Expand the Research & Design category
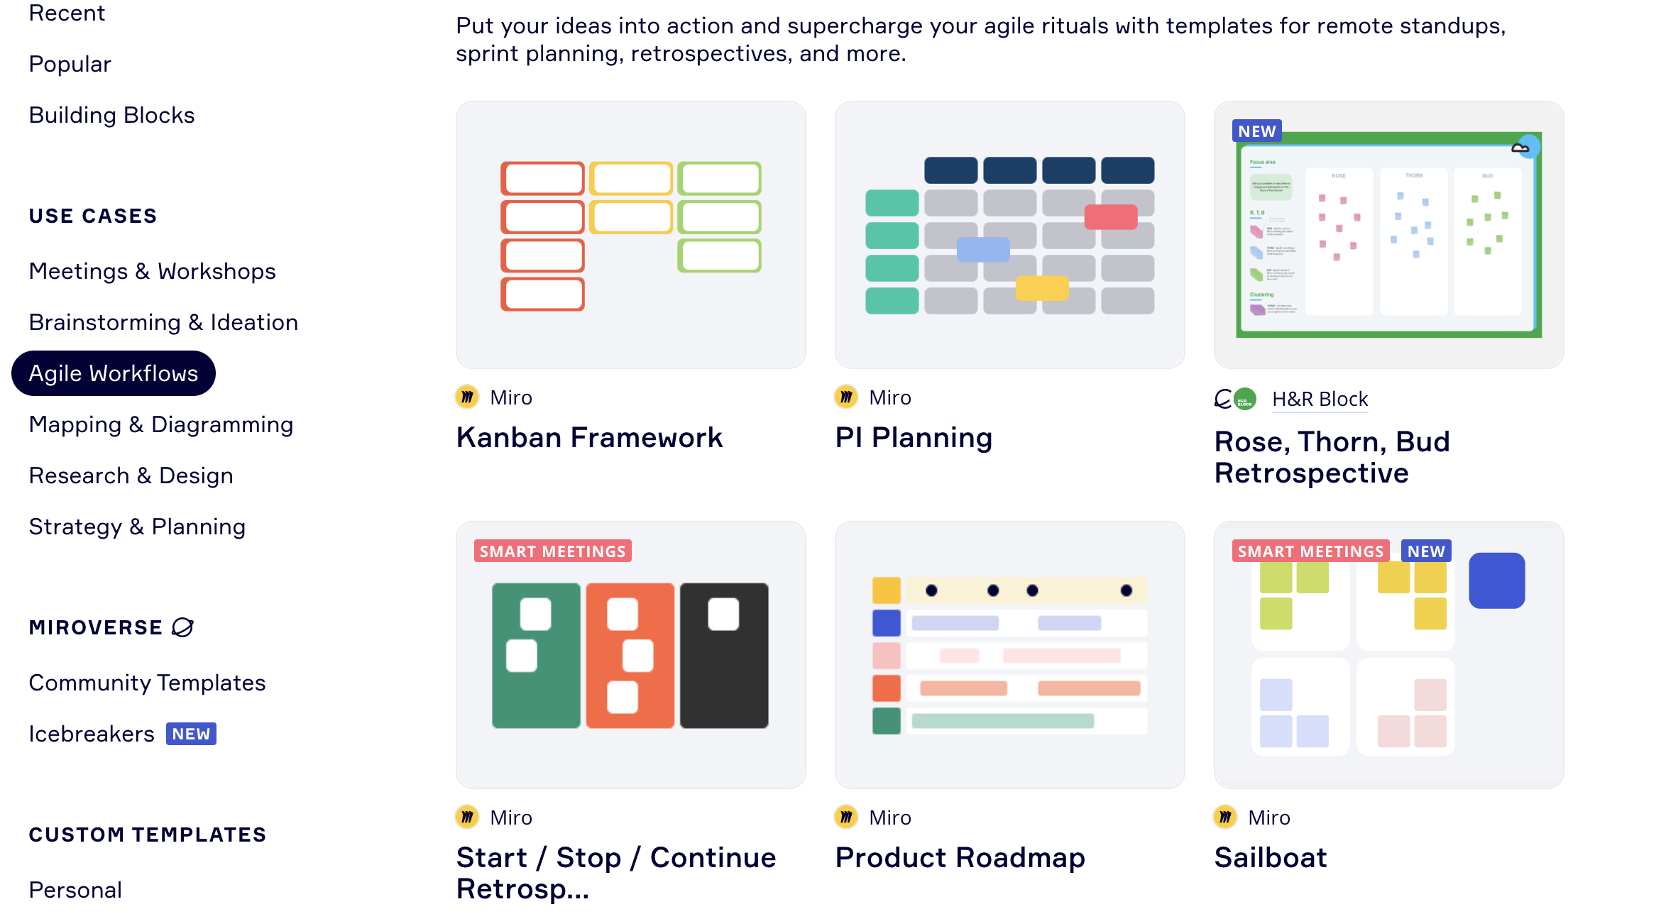 [131, 474]
